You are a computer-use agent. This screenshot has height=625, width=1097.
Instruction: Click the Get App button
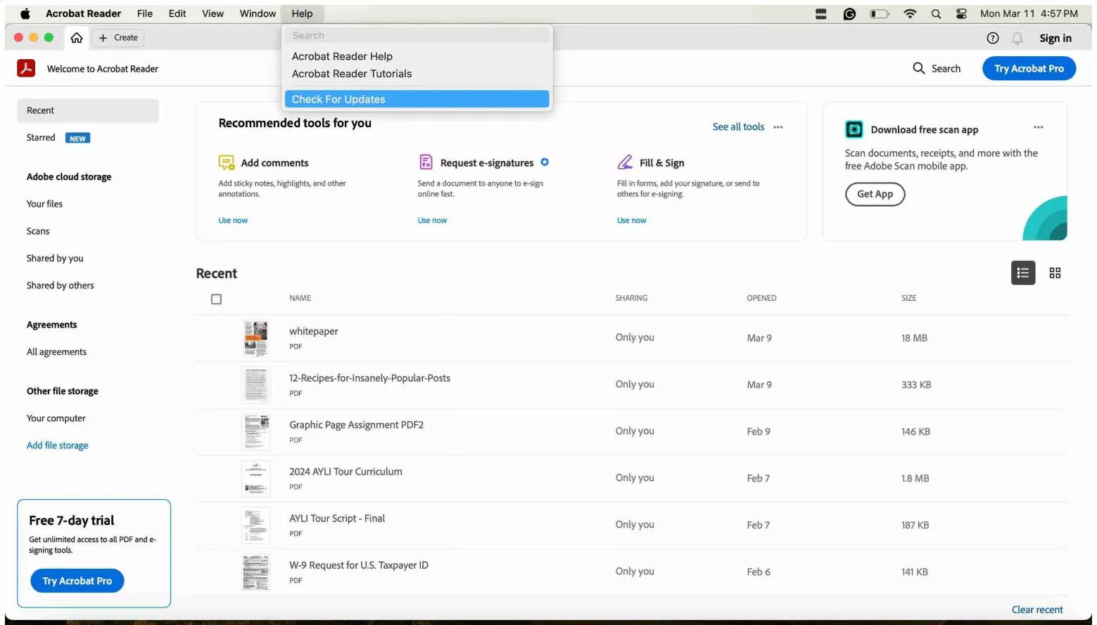tap(875, 194)
